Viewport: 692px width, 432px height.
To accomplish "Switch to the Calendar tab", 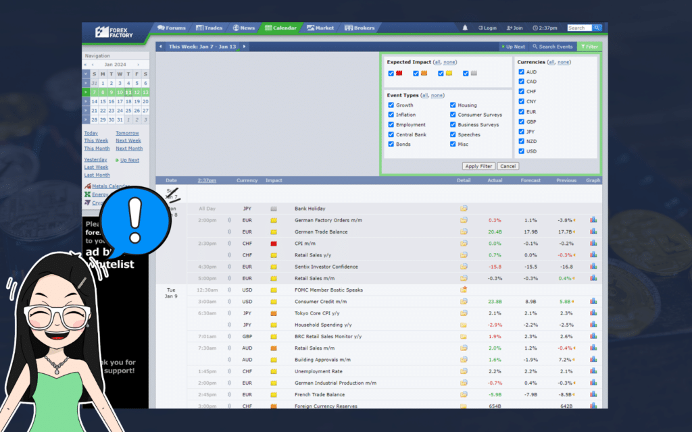I will [280, 28].
